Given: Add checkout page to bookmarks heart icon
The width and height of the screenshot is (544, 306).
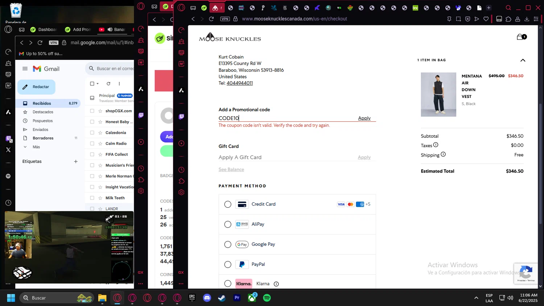Looking at the screenshot, I should (x=486, y=19).
